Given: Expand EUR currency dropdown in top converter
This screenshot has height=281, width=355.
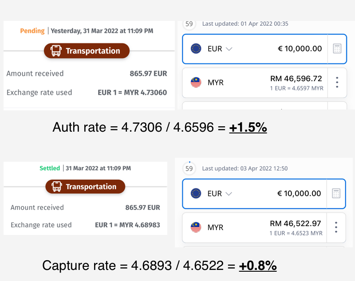Looking at the screenshot, I should 229,49.
